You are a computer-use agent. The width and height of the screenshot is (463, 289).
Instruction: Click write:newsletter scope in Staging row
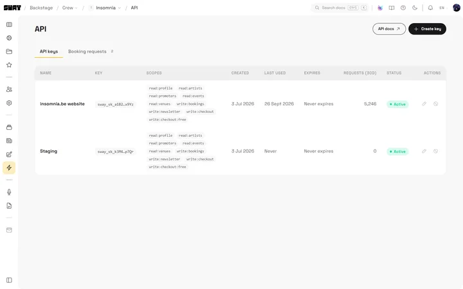pos(165,159)
